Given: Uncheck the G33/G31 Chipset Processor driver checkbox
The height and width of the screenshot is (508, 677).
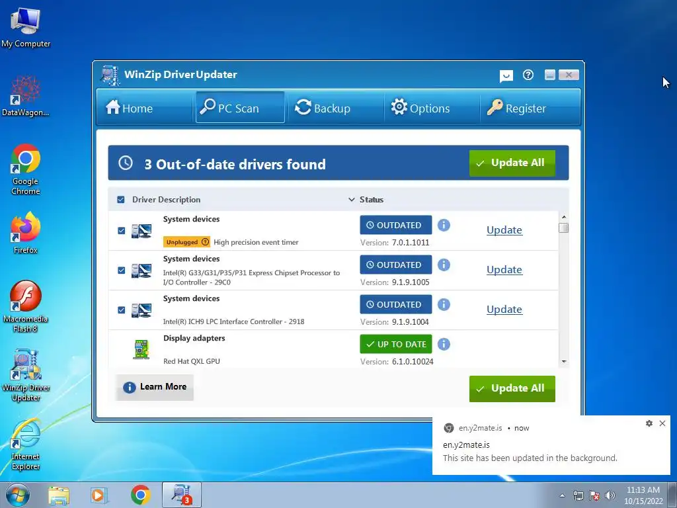Looking at the screenshot, I should point(122,271).
